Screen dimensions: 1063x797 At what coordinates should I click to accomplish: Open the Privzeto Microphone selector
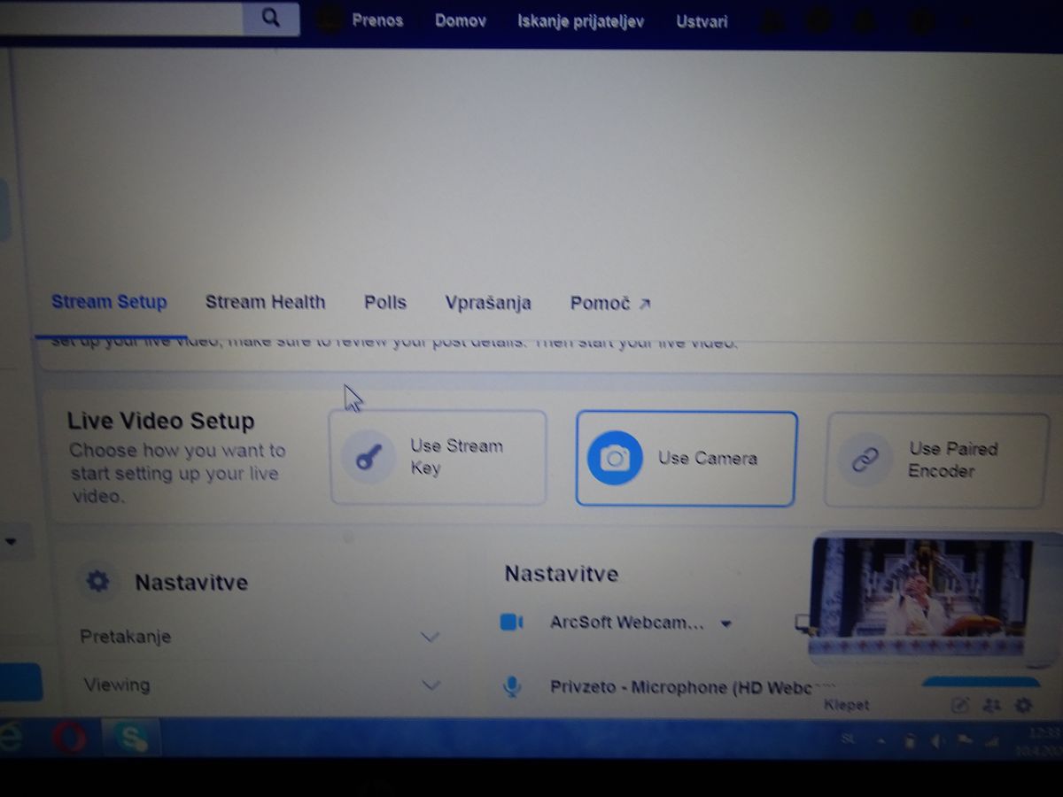[x=691, y=687]
